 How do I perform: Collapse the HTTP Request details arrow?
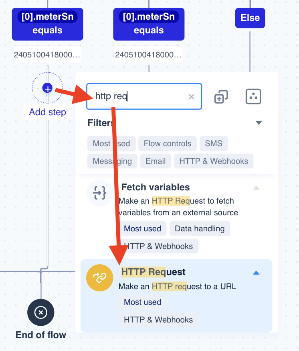tap(256, 273)
